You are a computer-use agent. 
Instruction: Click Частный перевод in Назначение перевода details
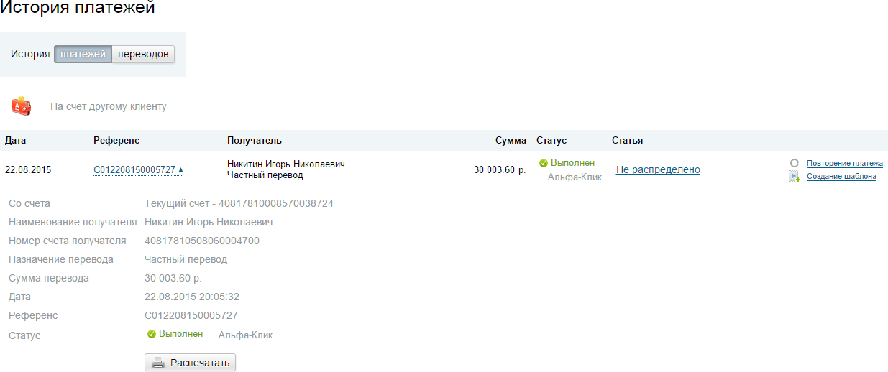point(186,259)
